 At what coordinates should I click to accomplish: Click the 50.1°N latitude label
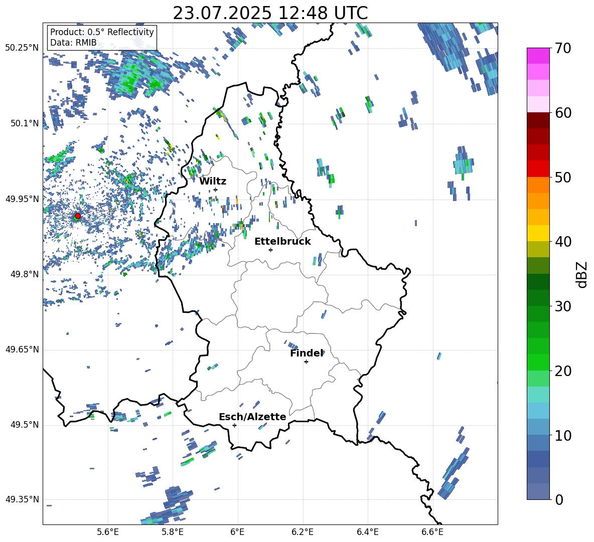point(25,123)
